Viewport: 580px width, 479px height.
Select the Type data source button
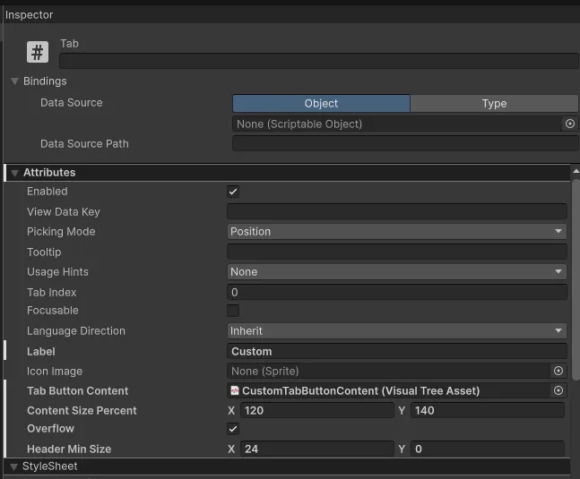[x=494, y=104]
